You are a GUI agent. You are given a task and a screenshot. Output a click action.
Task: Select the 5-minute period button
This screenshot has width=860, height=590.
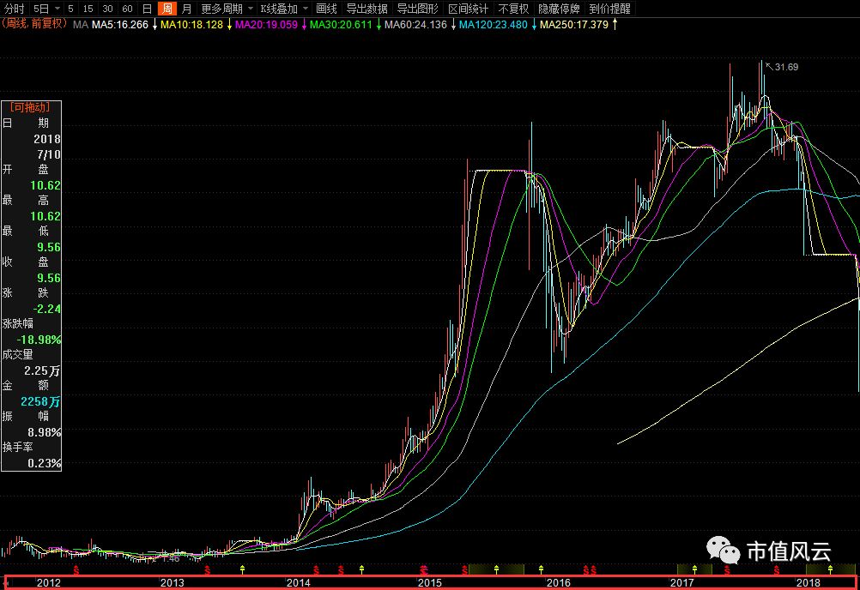point(70,9)
